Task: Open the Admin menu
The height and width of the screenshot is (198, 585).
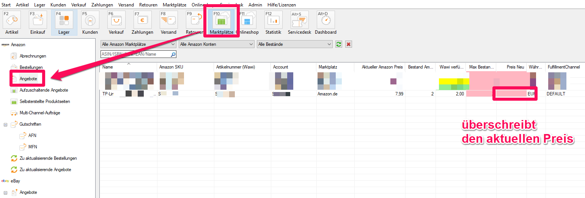Action: tap(255, 5)
